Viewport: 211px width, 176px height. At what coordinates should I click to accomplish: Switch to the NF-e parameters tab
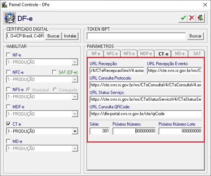tap(96, 54)
